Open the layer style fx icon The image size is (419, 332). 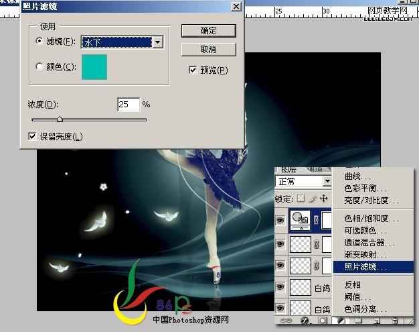305,320
